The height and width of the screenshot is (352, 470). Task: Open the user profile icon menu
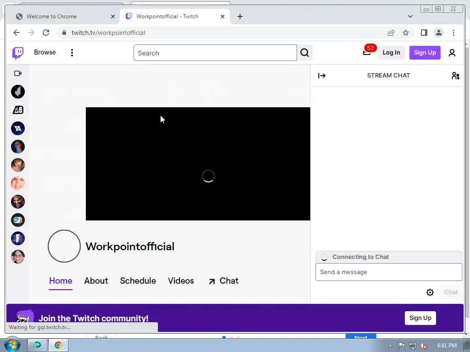452,53
